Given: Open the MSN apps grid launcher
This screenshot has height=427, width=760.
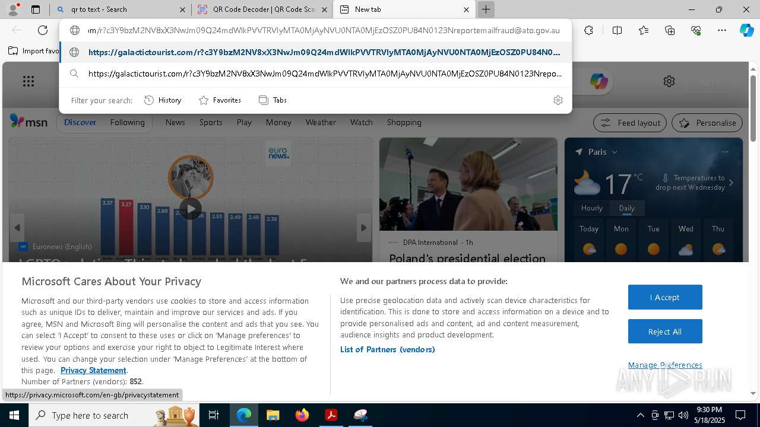Looking at the screenshot, I should (x=28, y=81).
